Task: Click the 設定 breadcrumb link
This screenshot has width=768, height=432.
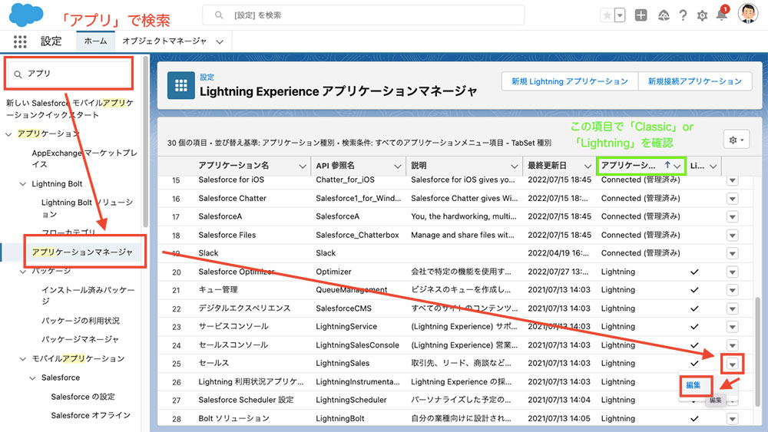Action: pyautogui.click(x=207, y=77)
